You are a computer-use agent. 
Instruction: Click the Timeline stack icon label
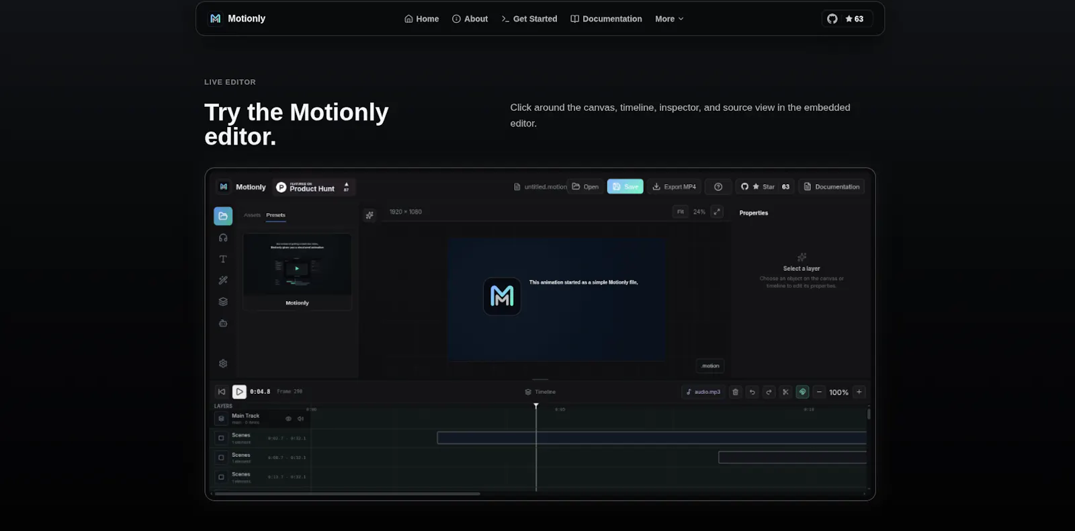point(540,392)
